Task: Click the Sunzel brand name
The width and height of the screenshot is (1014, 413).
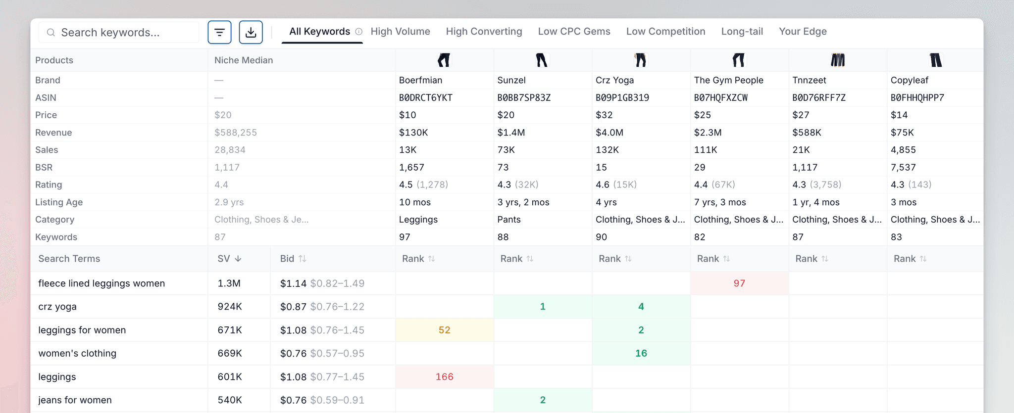Action: 511,80
